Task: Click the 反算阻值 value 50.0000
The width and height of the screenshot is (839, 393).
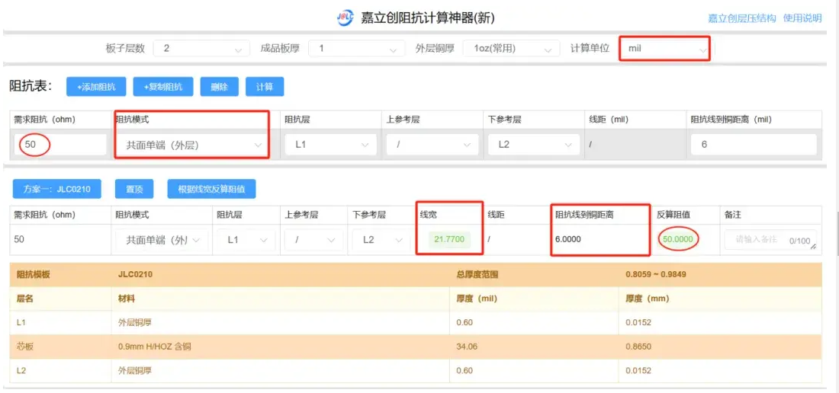Action: (x=678, y=239)
